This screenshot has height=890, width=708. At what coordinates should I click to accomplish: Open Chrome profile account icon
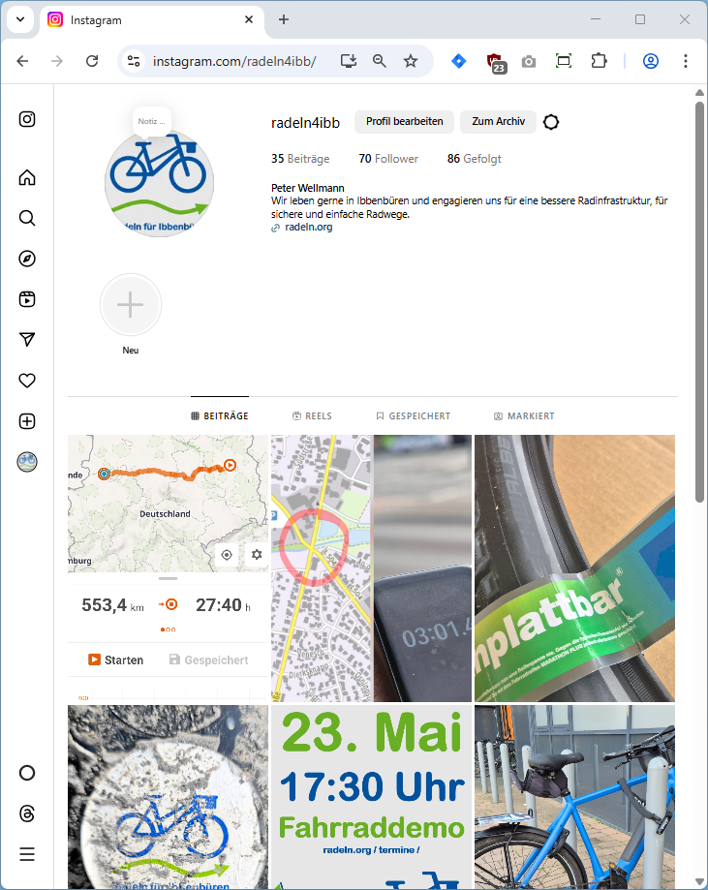pyautogui.click(x=651, y=61)
